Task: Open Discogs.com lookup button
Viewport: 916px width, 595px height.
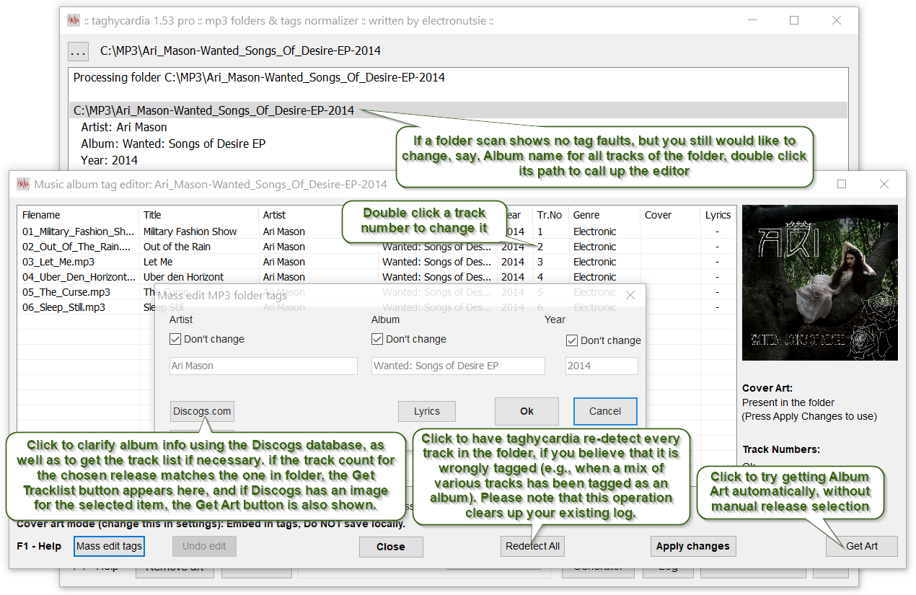Action: pyautogui.click(x=202, y=411)
